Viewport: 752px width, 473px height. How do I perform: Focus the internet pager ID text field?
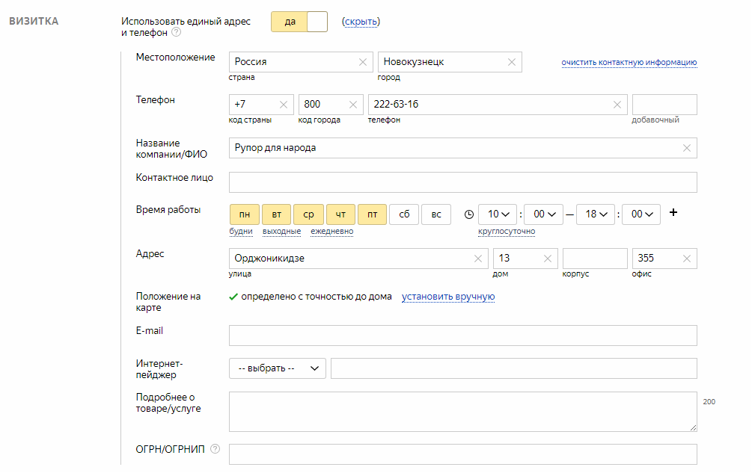pos(513,368)
